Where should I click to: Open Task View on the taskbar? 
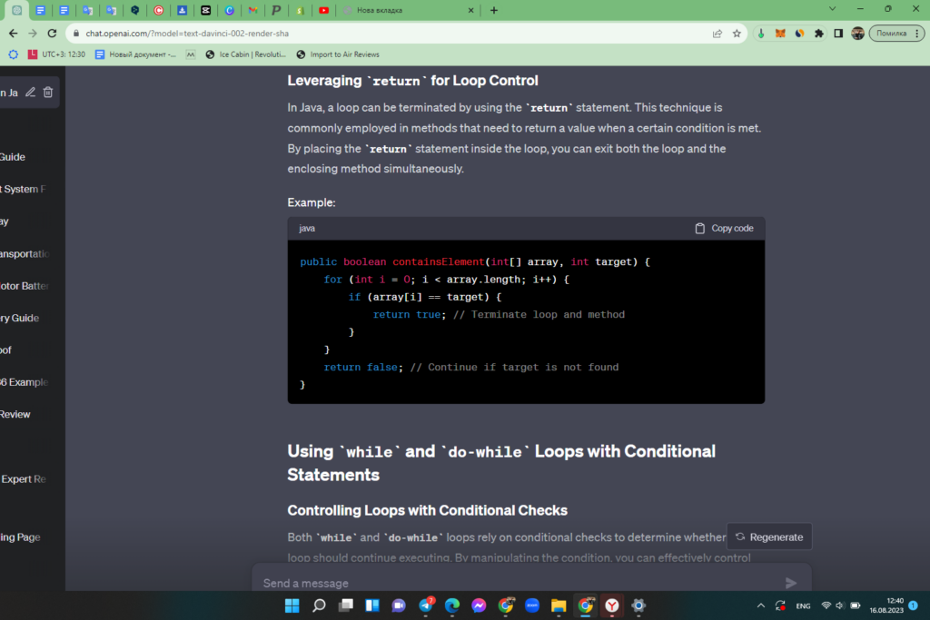[346, 605]
